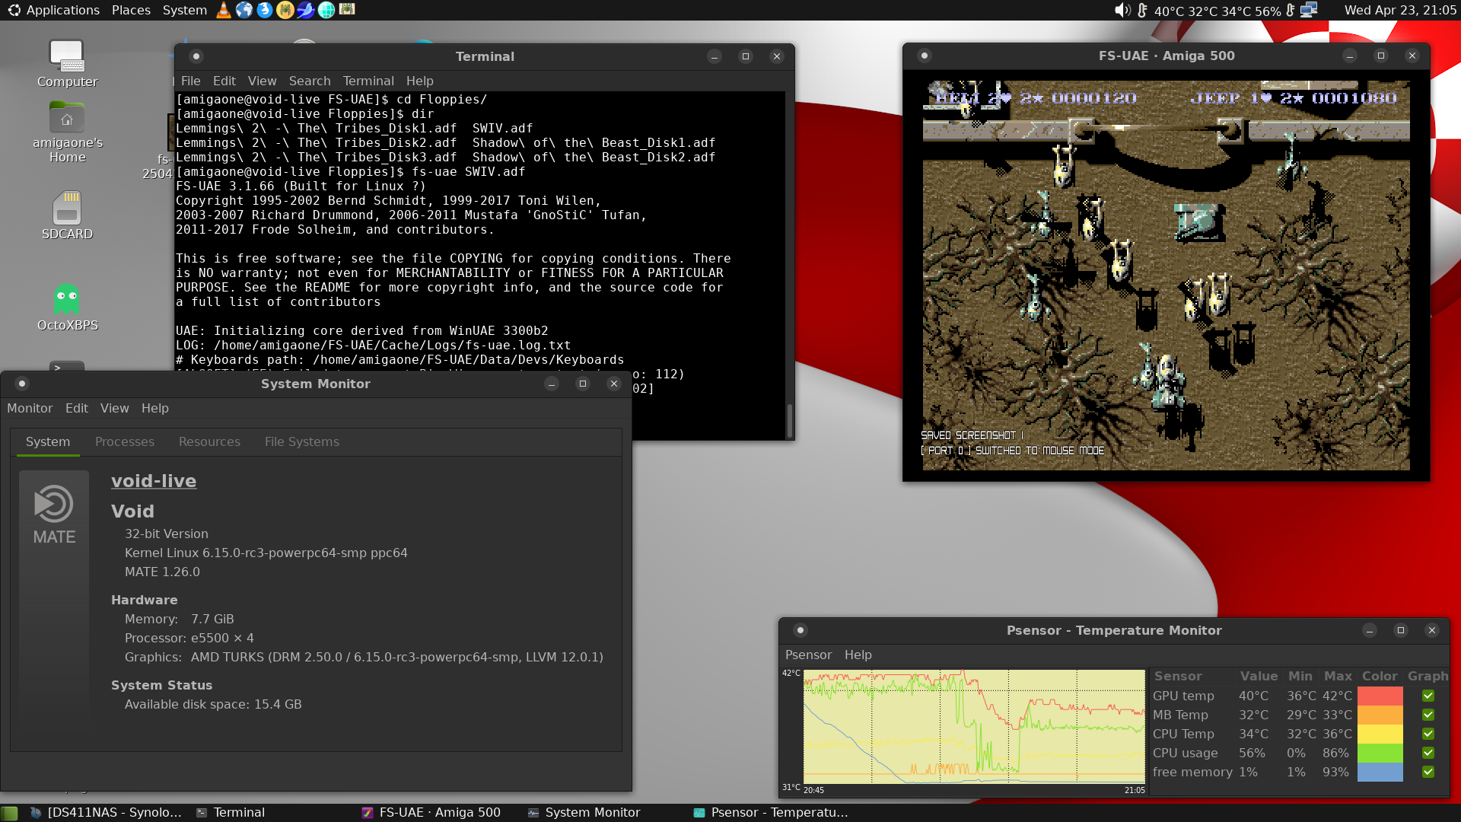Open the blue fox browser launcher in panel
Viewport: 1461px width, 822px height.
click(x=265, y=10)
